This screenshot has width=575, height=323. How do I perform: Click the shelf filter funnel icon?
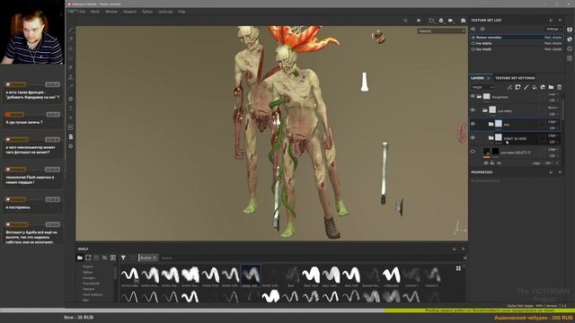124,258
